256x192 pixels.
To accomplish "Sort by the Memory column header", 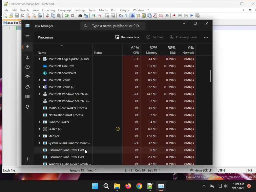I will click(150, 50).
